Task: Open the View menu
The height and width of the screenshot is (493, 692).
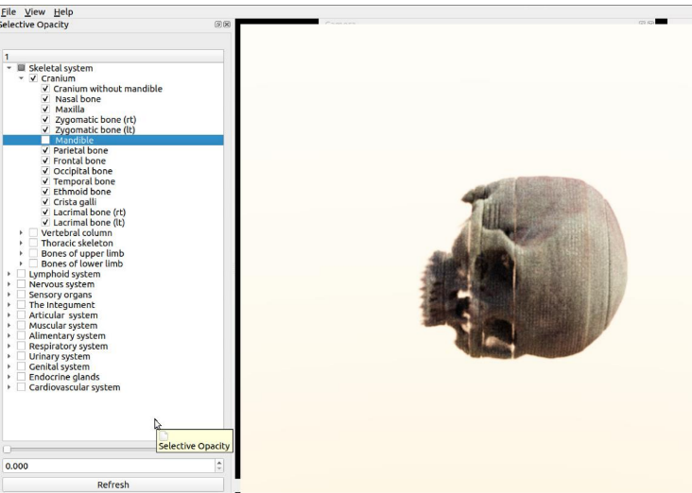Action: 35,11
